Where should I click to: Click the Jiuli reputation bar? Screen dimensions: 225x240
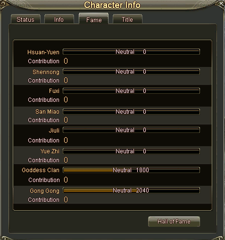132,130
